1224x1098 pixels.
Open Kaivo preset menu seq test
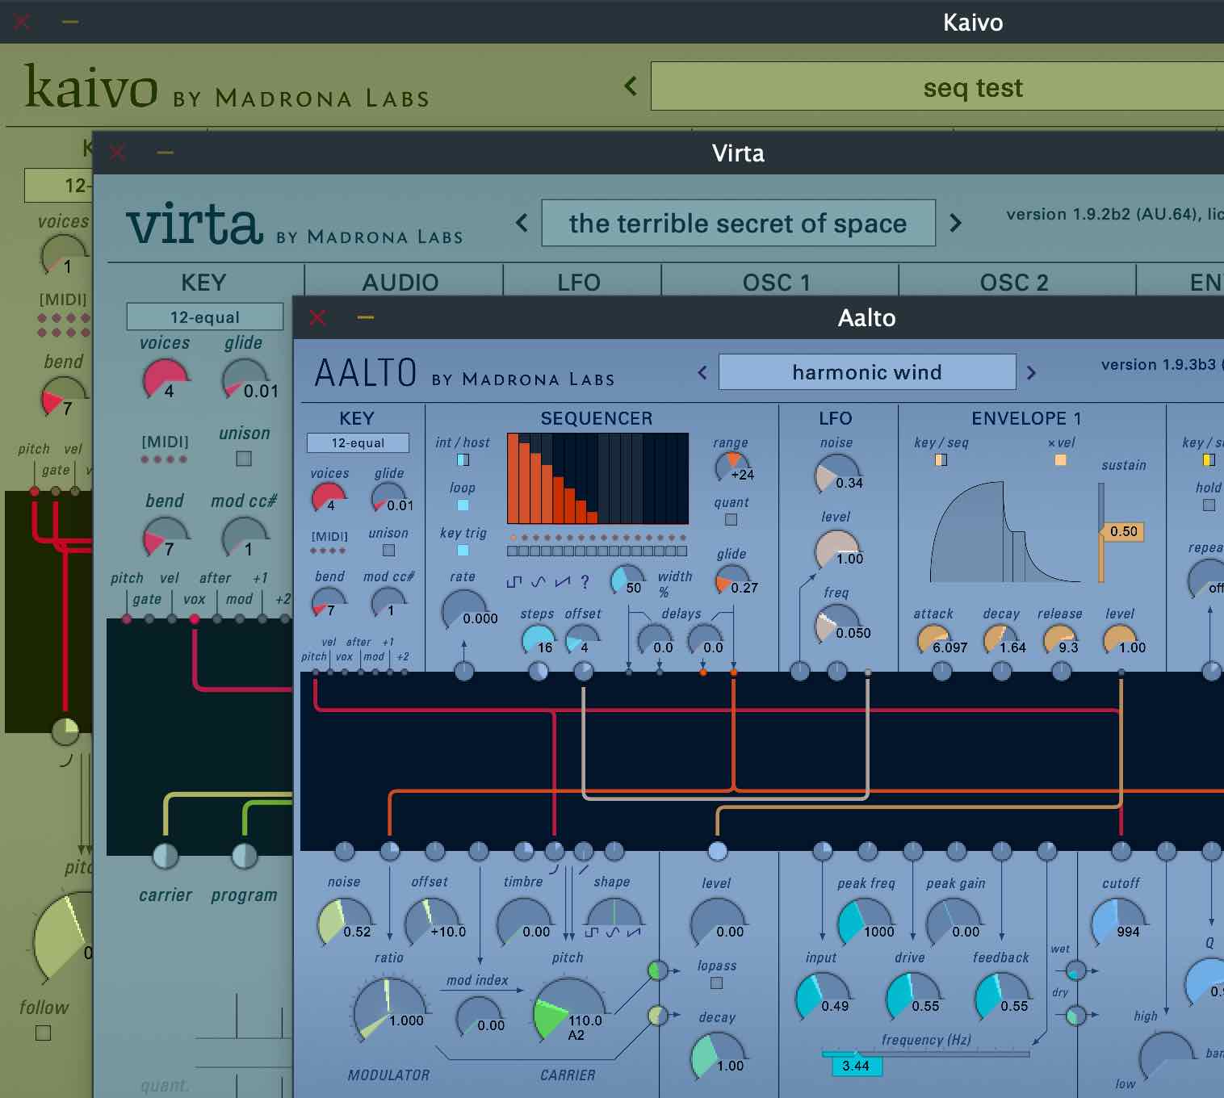[937, 86]
